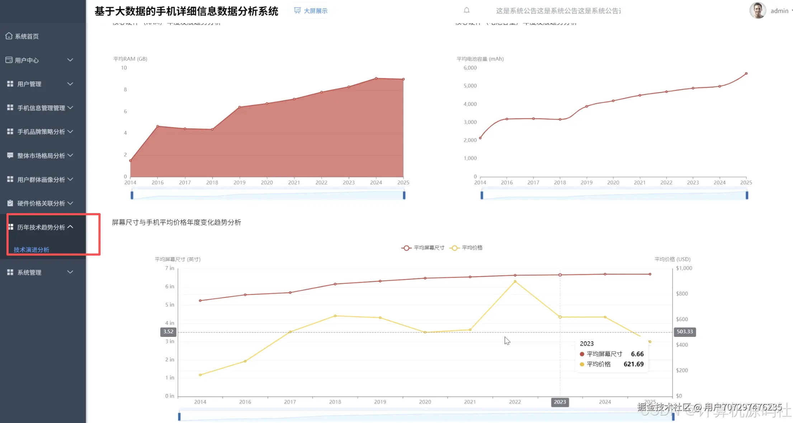This screenshot has width=793, height=423.
Task: Expand the 手机信息管理管理 menu chevron
Action: click(70, 108)
